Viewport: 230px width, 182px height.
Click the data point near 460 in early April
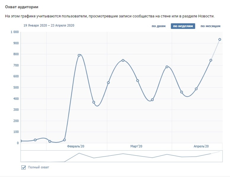[181, 92]
